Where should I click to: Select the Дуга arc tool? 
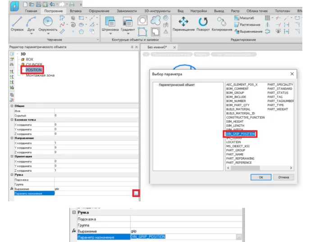click(x=31, y=24)
